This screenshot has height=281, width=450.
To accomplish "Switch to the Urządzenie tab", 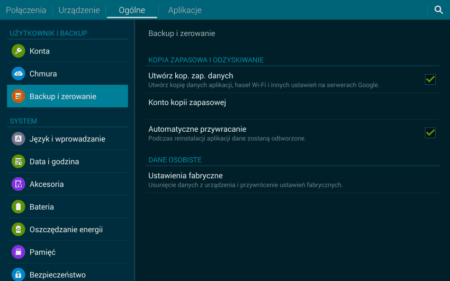I will pos(79,10).
